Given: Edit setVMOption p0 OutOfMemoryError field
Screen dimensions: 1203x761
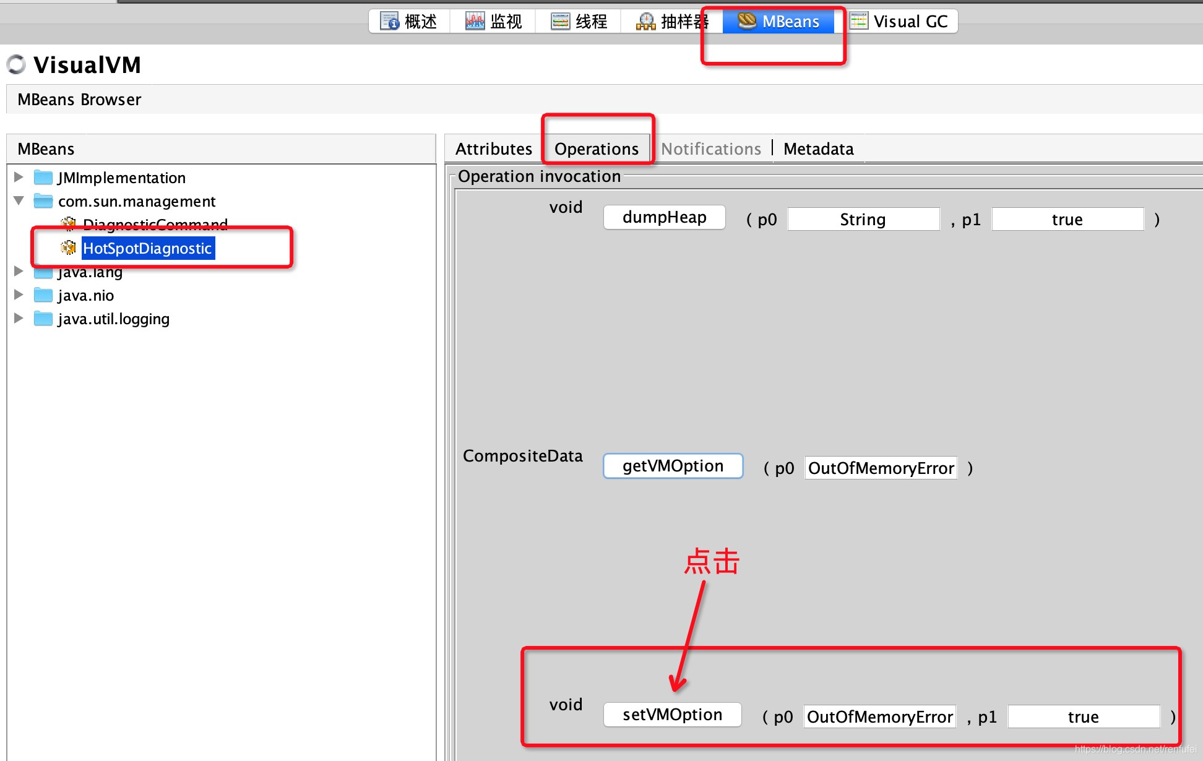Looking at the screenshot, I should point(879,717).
